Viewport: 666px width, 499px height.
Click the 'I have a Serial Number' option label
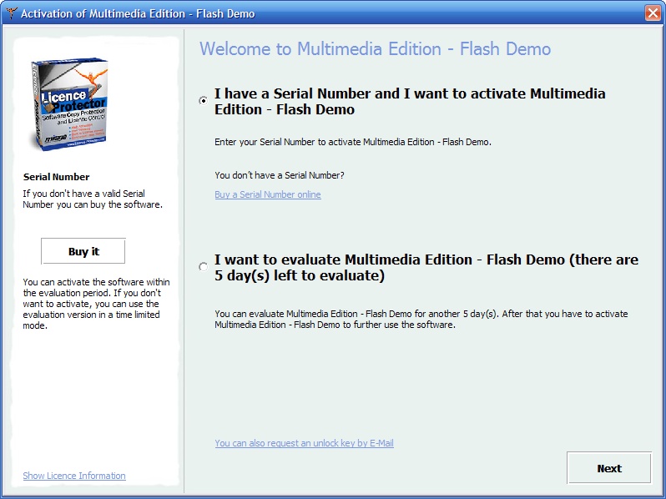pyautogui.click(x=409, y=101)
